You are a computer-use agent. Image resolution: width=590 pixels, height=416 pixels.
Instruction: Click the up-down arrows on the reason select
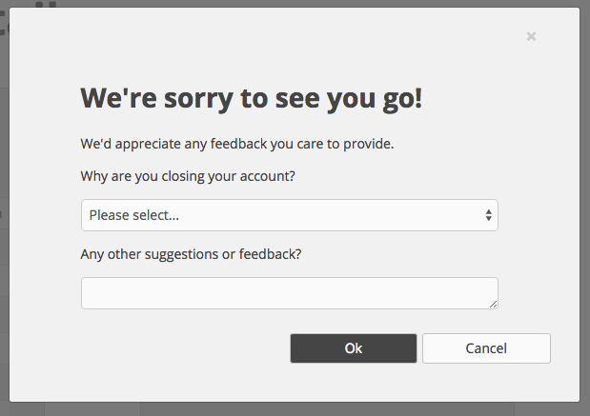488,215
